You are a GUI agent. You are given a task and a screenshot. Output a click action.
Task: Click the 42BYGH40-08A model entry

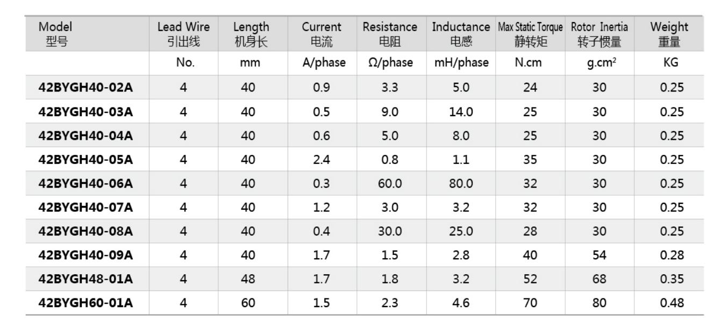click(x=85, y=232)
